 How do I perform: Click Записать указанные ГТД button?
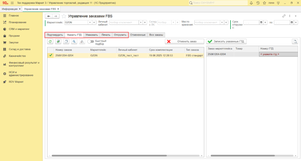coord(226,42)
